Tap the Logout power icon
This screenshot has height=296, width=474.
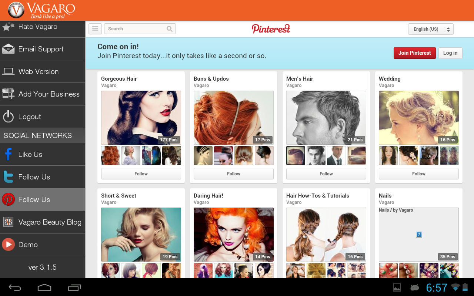tap(8, 117)
